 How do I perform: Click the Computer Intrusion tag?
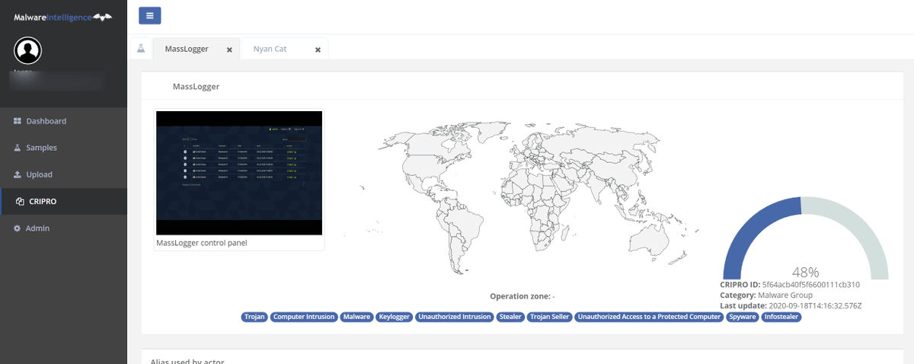[x=304, y=317]
